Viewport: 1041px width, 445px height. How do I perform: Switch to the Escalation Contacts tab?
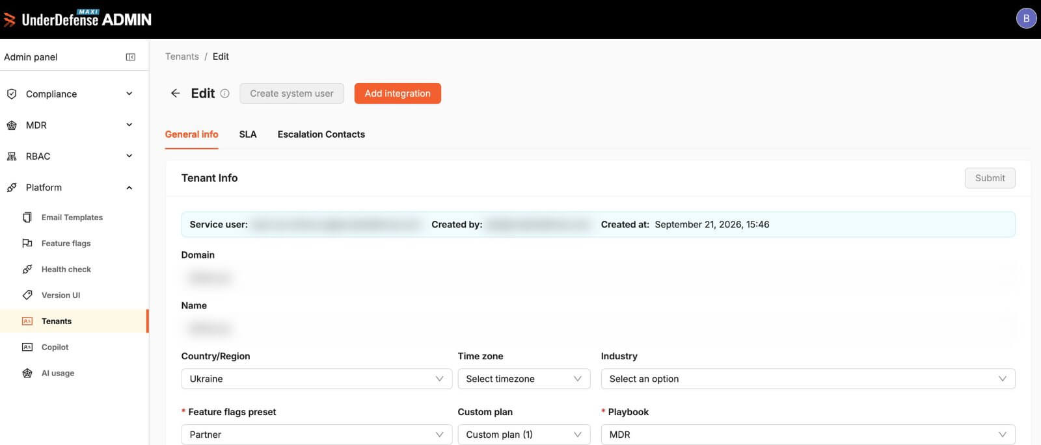(321, 134)
